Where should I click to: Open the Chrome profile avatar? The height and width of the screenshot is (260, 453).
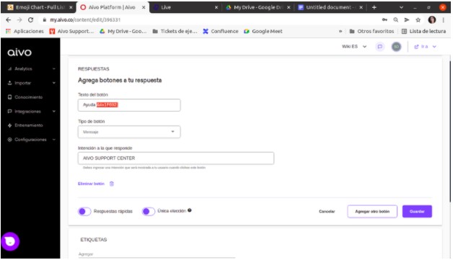431,19
